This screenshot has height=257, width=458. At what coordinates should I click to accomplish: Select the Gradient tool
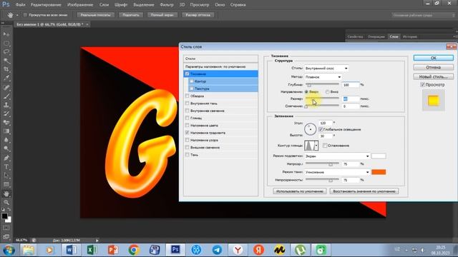[6, 131]
